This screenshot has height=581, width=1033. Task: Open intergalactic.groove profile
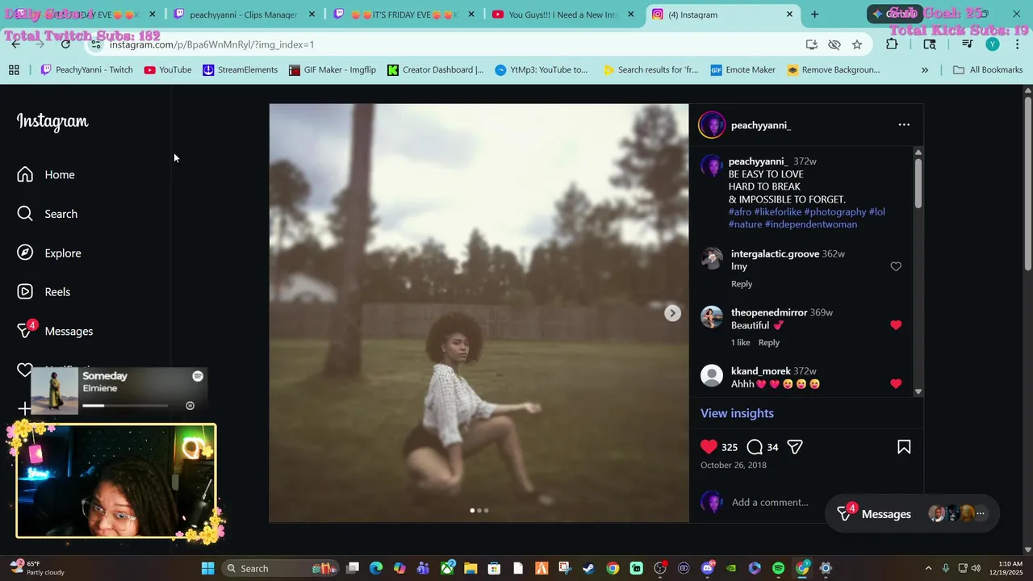(775, 253)
